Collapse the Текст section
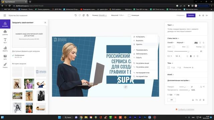The width and height of the screenshot is (214, 120). pos(171,25)
